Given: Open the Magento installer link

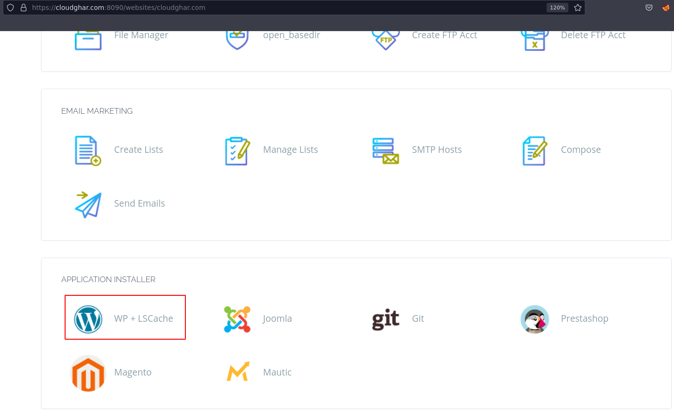Looking at the screenshot, I should tap(133, 373).
